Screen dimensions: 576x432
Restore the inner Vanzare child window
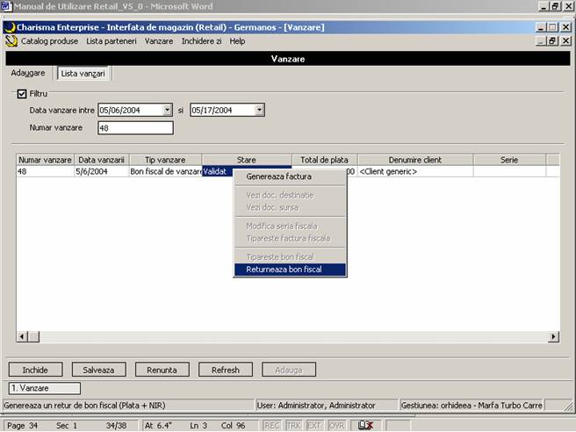[552, 40]
